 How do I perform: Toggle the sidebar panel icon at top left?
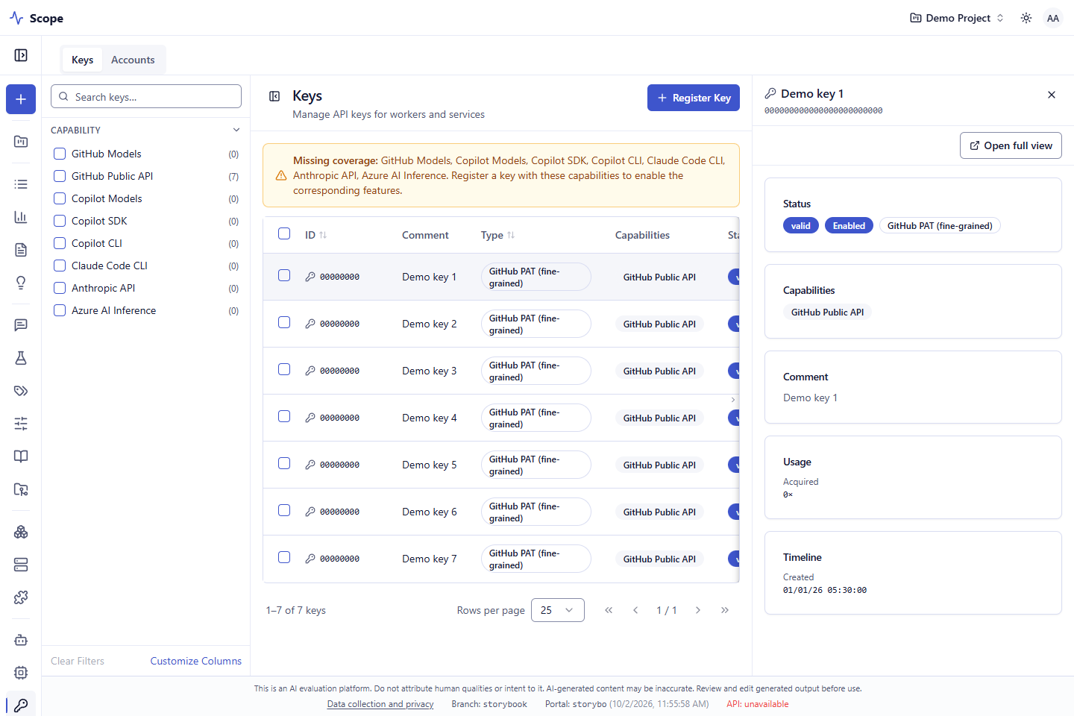pyautogui.click(x=21, y=55)
